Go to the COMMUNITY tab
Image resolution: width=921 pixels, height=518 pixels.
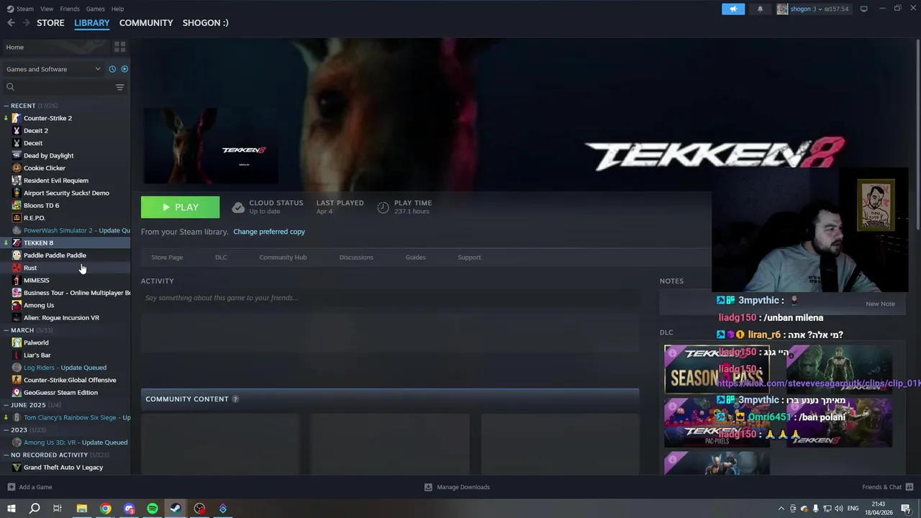click(146, 23)
